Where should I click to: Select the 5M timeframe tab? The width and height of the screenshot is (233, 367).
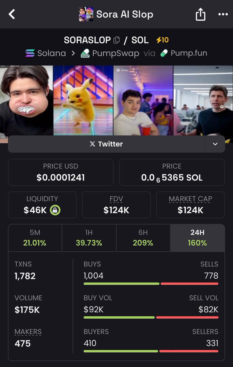pos(35,238)
